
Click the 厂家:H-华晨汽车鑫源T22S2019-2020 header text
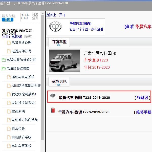tap(41, 3)
